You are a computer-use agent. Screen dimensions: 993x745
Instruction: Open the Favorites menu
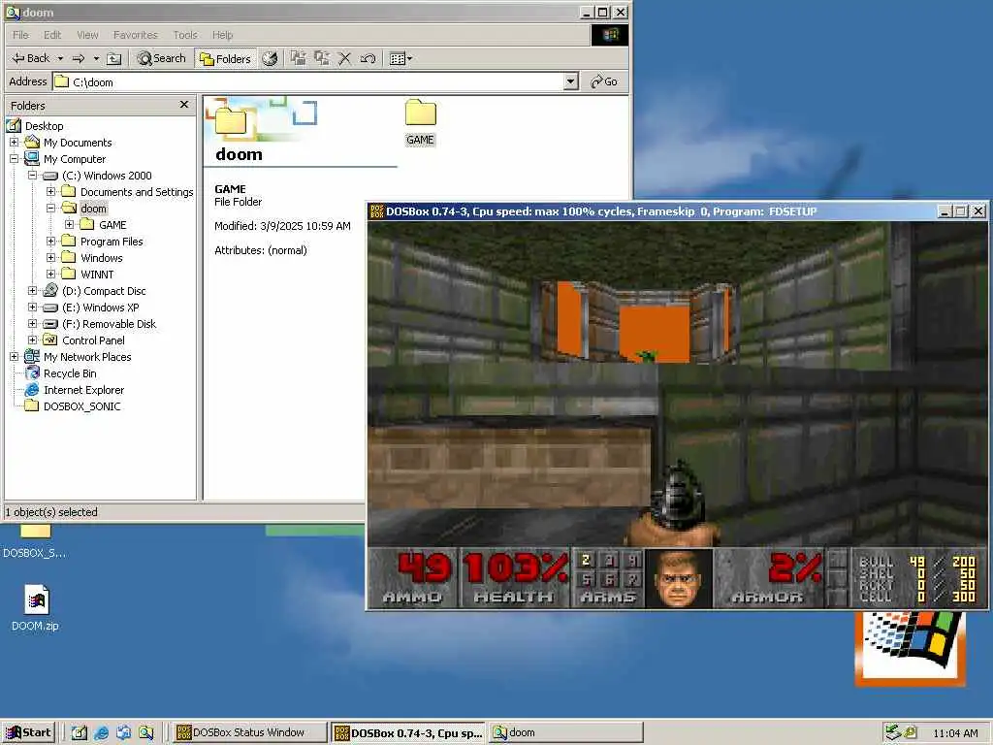click(135, 35)
